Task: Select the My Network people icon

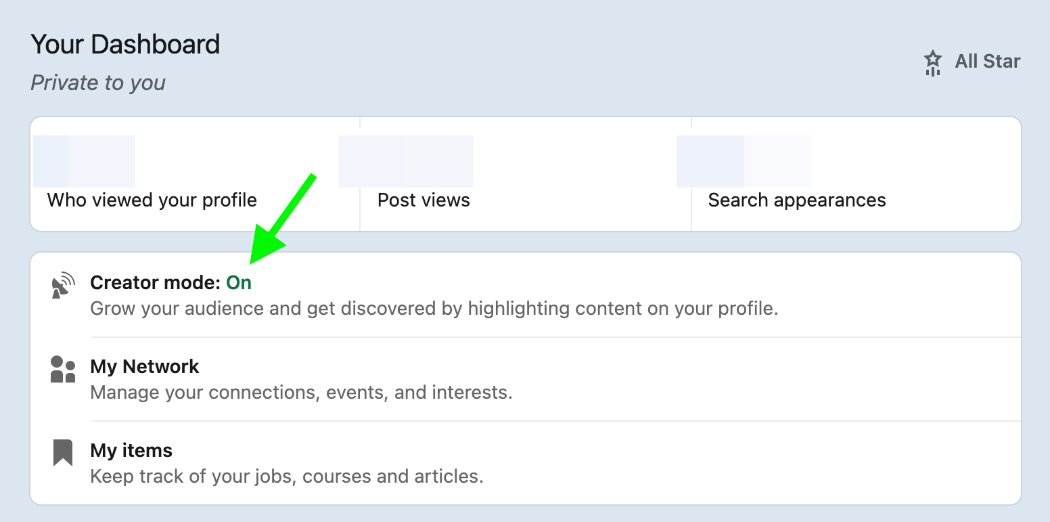Action: point(63,369)
